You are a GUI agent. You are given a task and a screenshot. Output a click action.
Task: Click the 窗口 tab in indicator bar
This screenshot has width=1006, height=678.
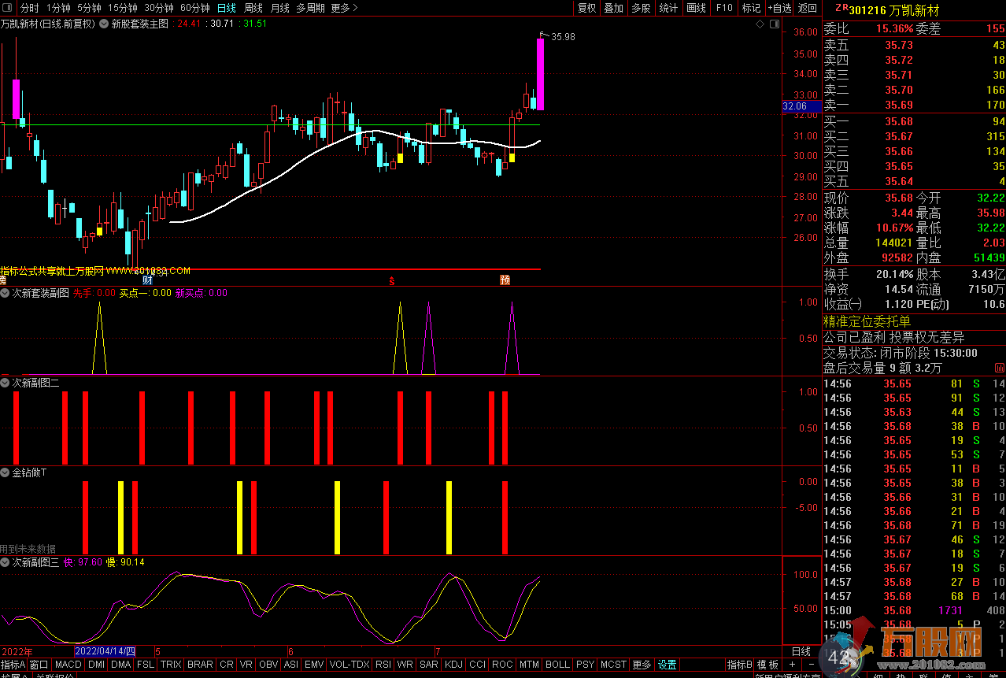[39, 665]
